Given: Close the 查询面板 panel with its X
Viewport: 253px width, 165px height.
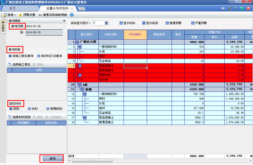Looking at the screenshot, I should [x=64, y=21].
